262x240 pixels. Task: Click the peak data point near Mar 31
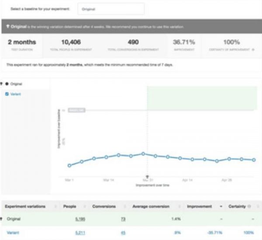click(143, 154)
